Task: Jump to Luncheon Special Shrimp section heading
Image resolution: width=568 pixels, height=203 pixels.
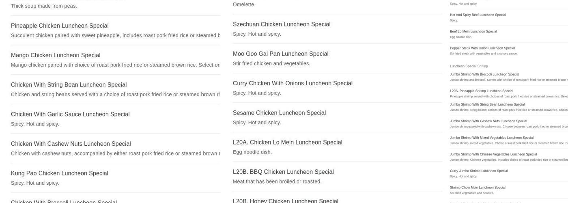Action: click(469, 66)
